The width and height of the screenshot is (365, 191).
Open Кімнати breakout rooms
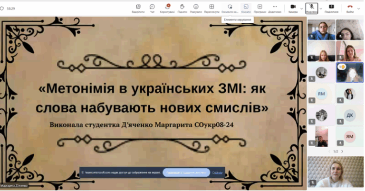coord(246,8)
